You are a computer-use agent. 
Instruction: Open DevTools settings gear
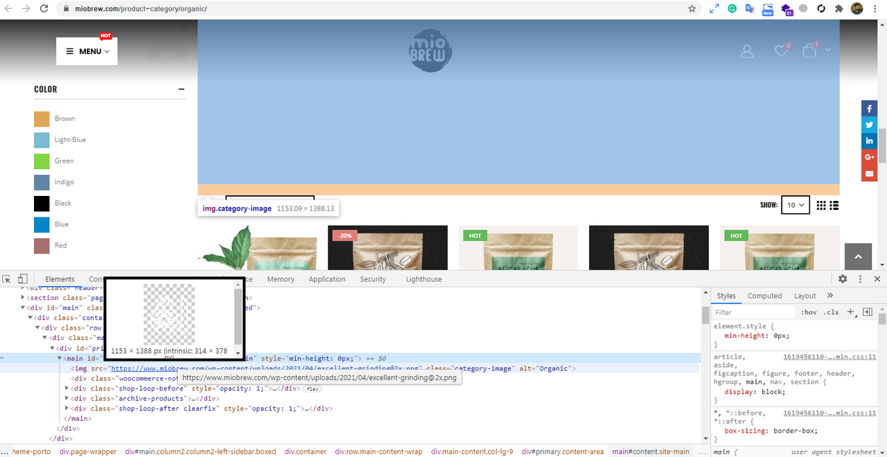tap(843, 279)
